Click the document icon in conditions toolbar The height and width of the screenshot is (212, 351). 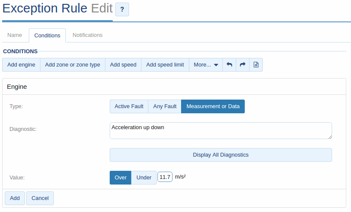[x=256, y=65]
